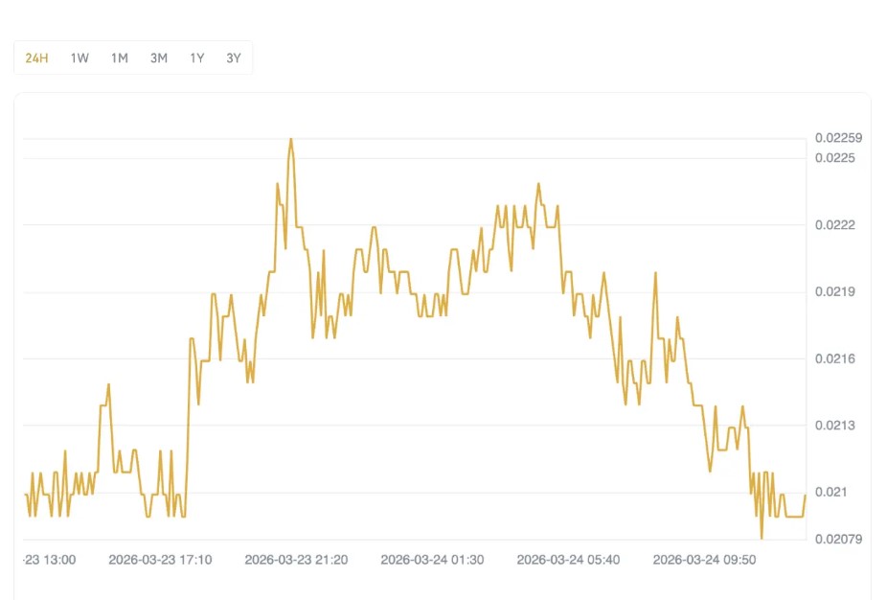Click the 2026-03-24 09:50 time label
The height and width of the screenshot is (600, 887).
(x=704, y=560)
